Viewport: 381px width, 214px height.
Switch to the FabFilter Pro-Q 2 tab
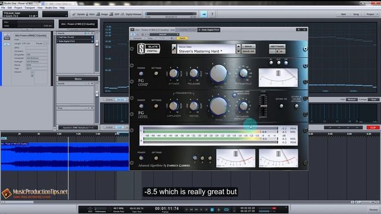(186, 30)
